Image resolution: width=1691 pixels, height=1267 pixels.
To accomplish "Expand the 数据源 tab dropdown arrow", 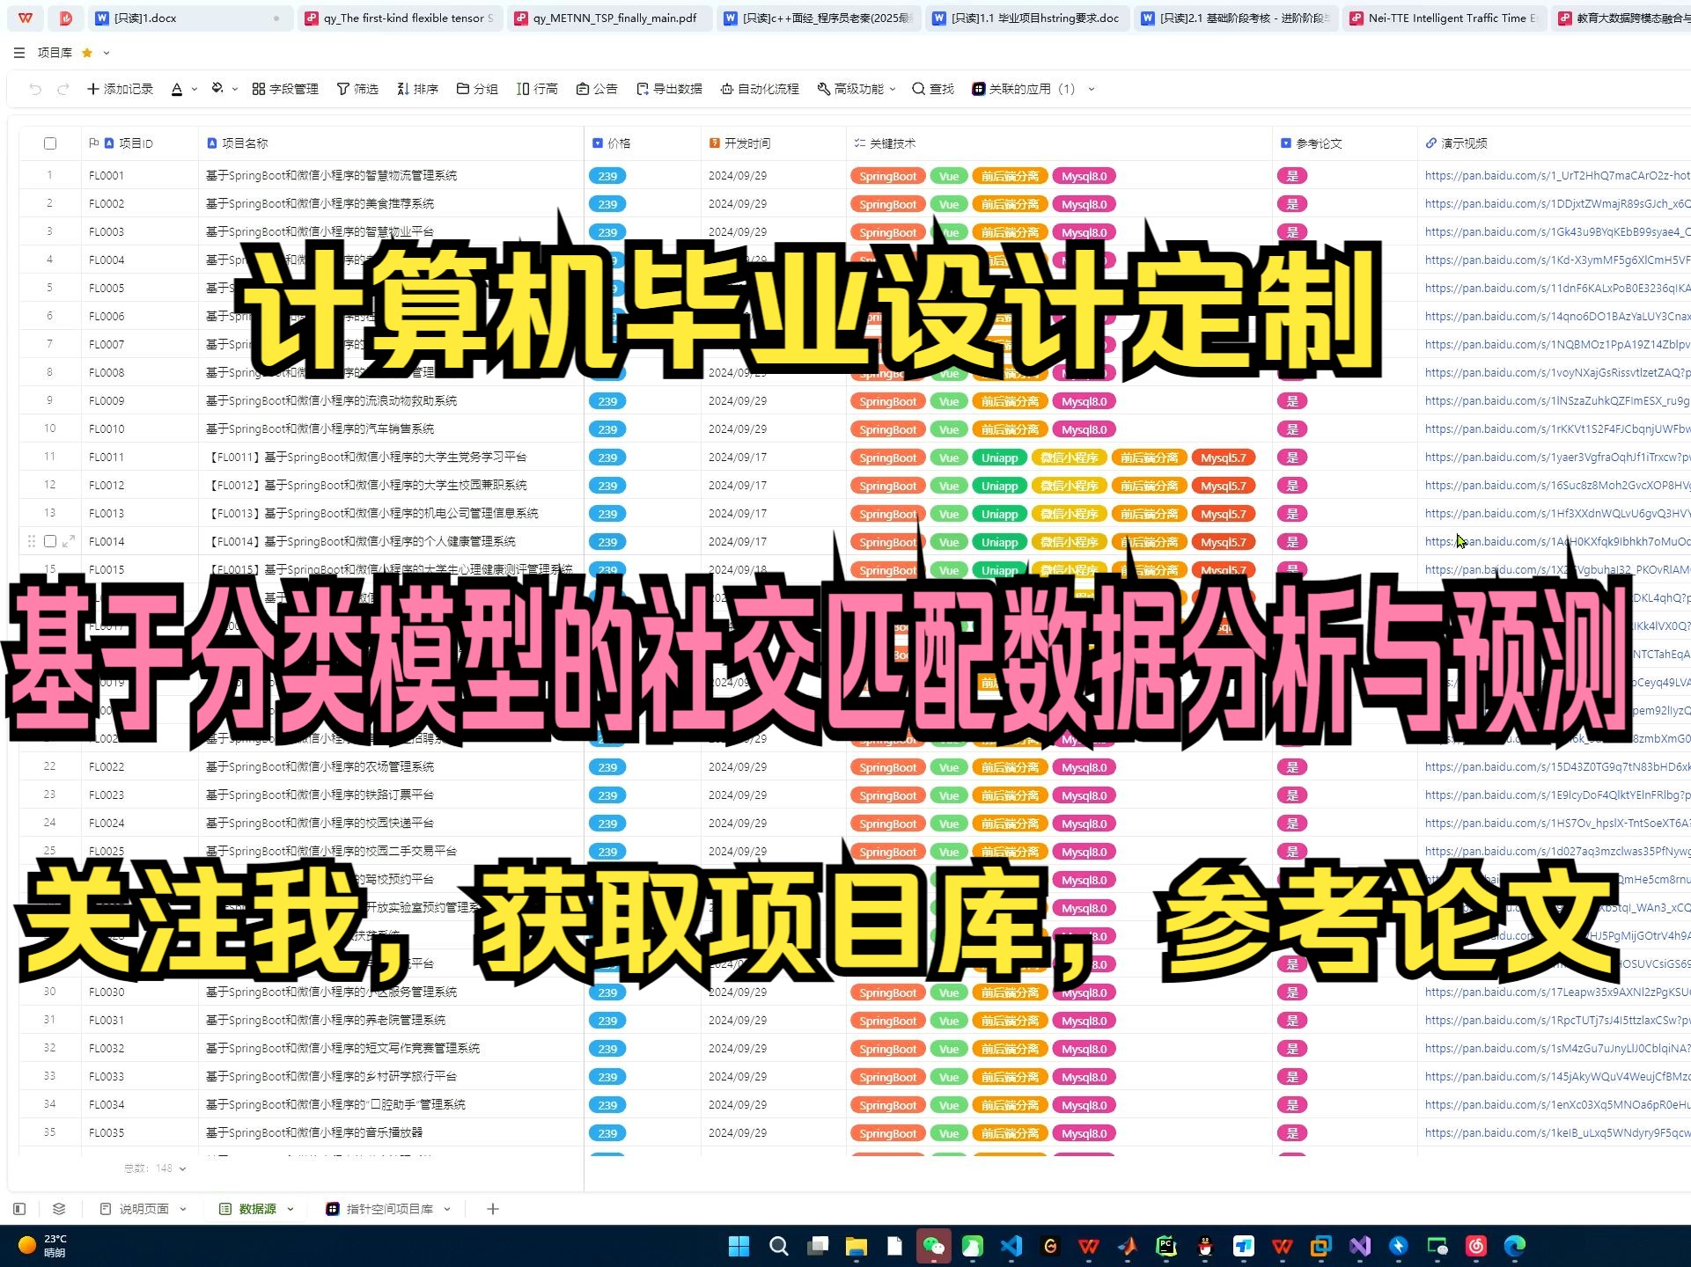I will (x=290, y=1209).
